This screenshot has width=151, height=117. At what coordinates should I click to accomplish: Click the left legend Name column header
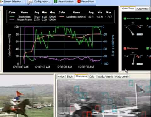(x=24, y=12)
